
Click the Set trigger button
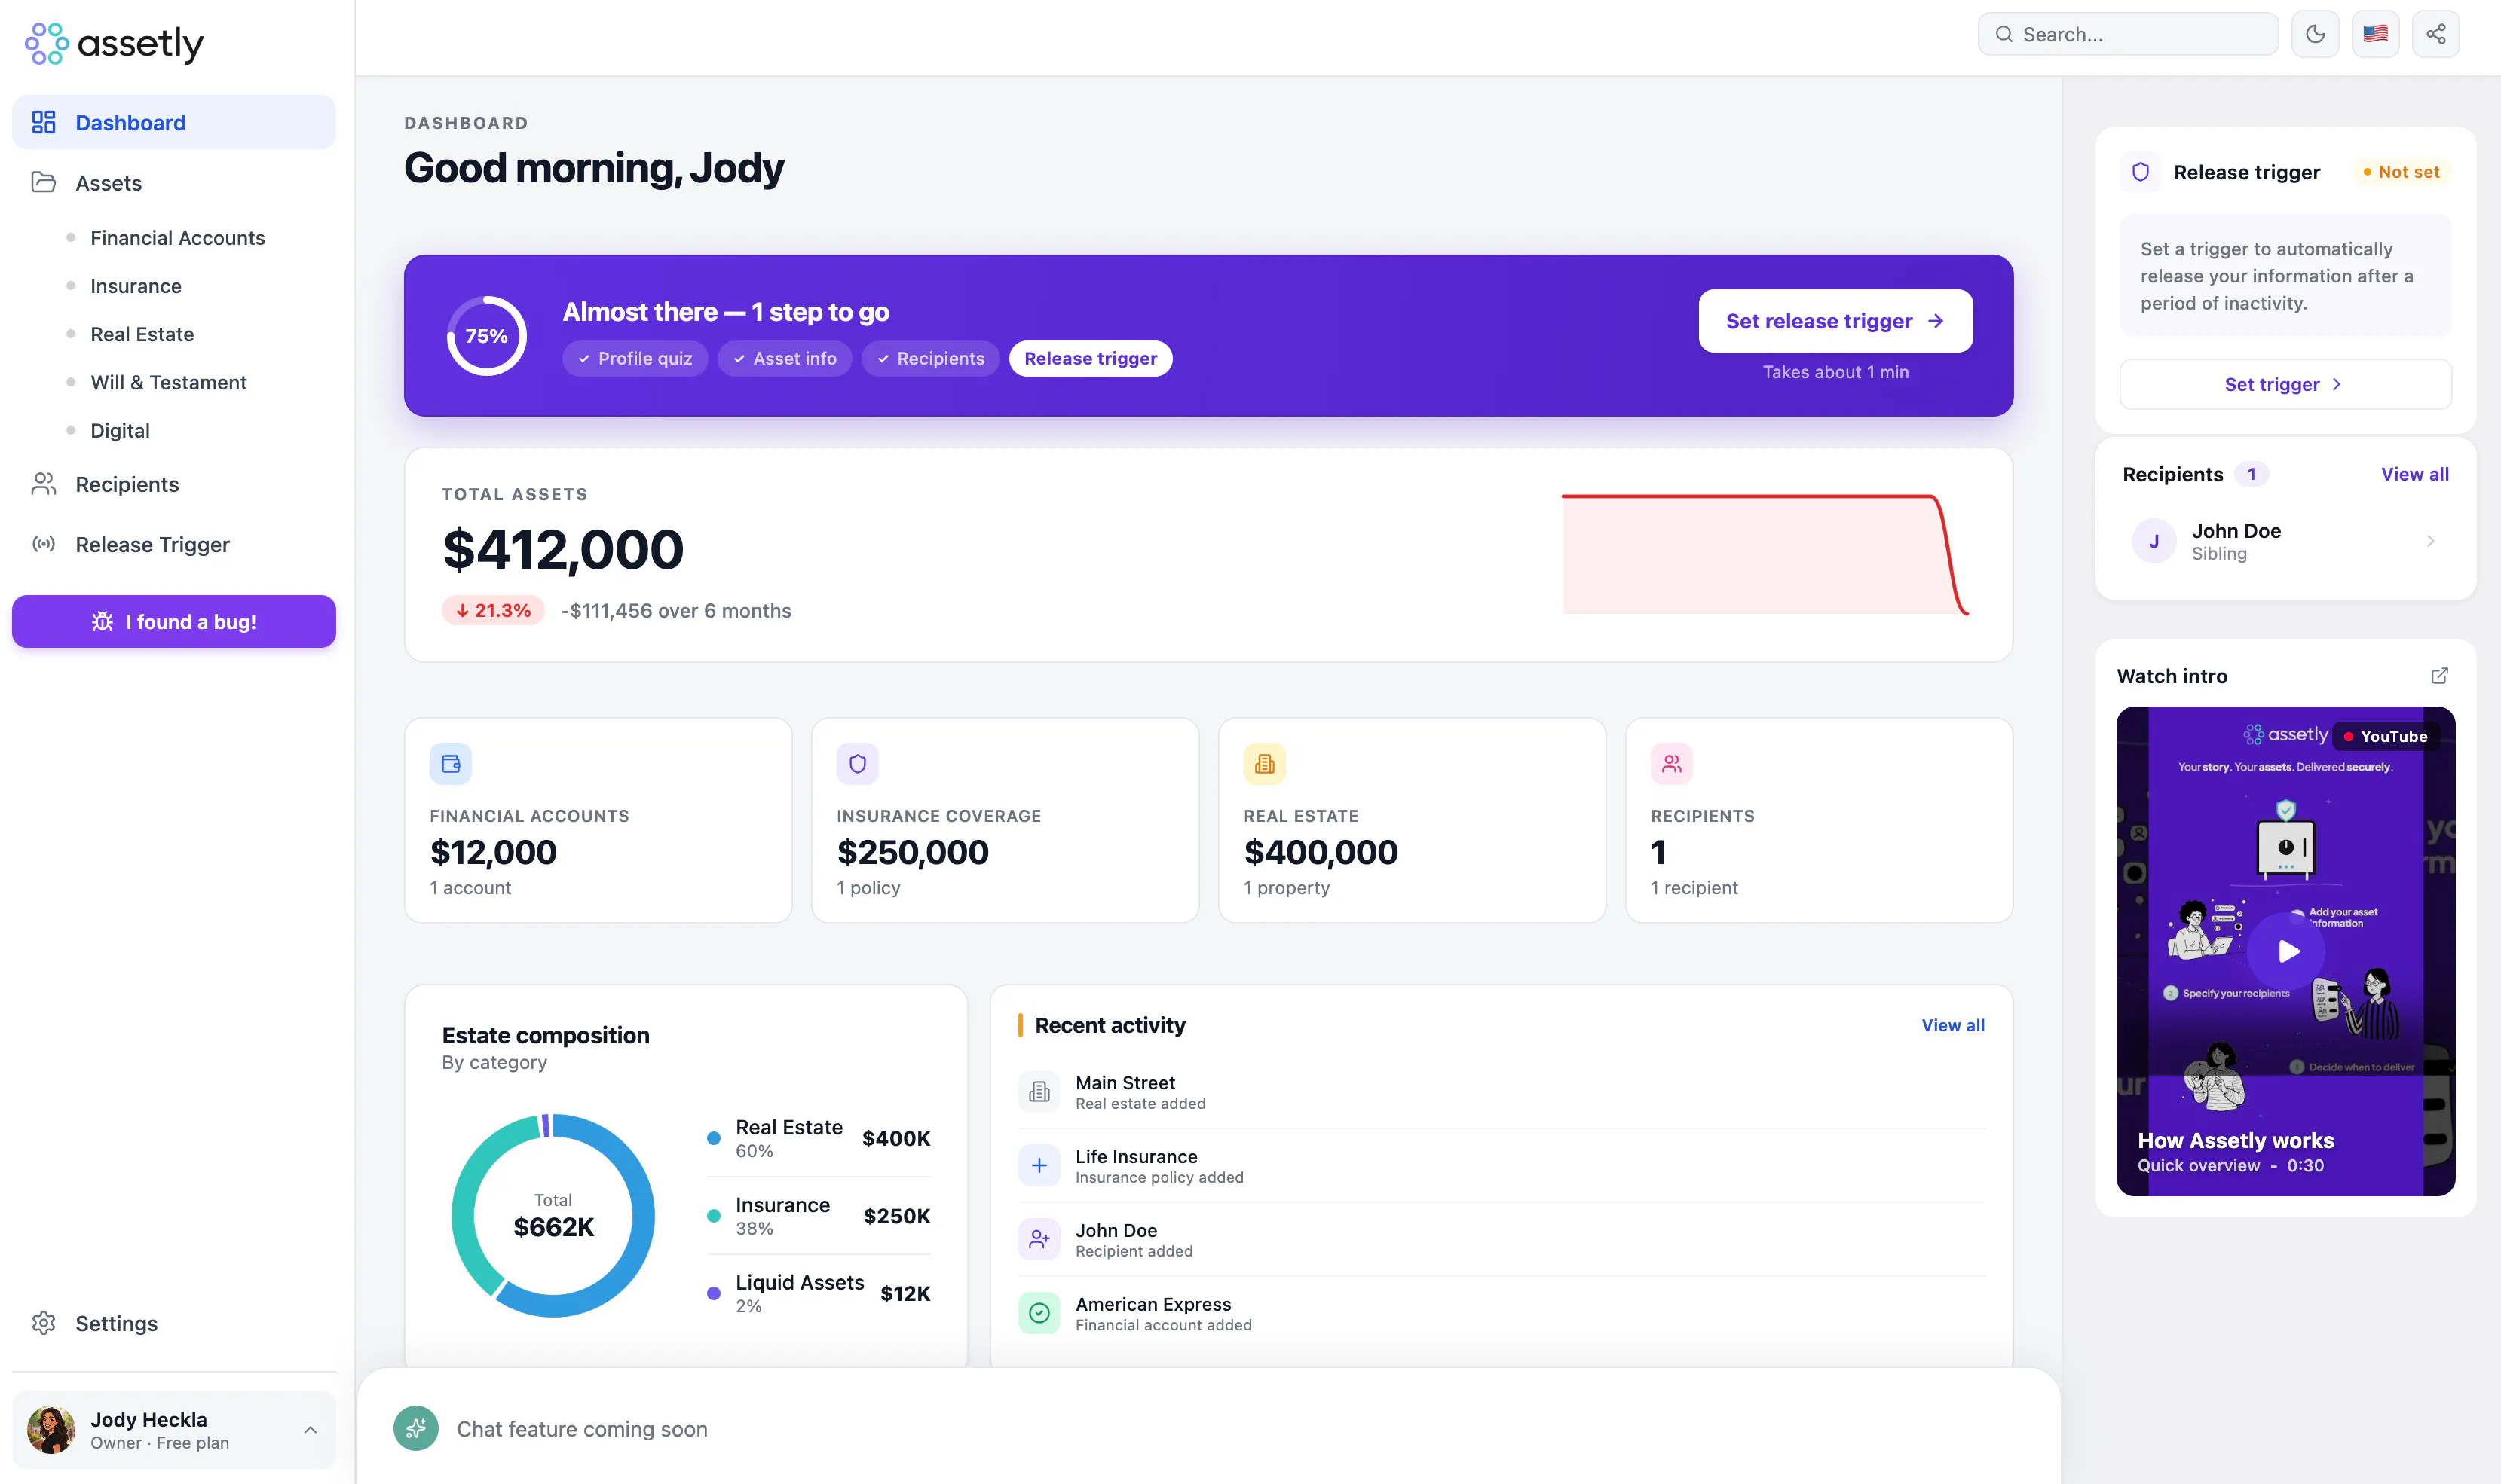tap(2285, 384)
